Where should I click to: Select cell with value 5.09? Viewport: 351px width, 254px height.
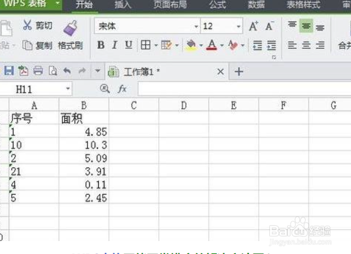(x=83, y=158)
